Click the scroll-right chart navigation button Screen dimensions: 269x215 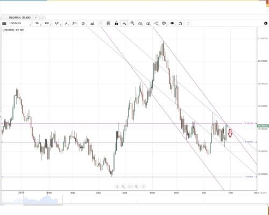click(x=143, y=187)
